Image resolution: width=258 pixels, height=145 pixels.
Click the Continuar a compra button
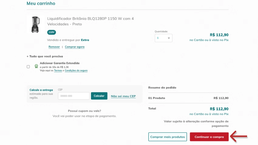[209, 137]
